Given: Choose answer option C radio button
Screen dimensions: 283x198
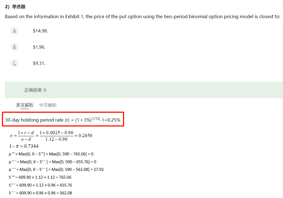Looking at the screenshot, I should 14,63.
